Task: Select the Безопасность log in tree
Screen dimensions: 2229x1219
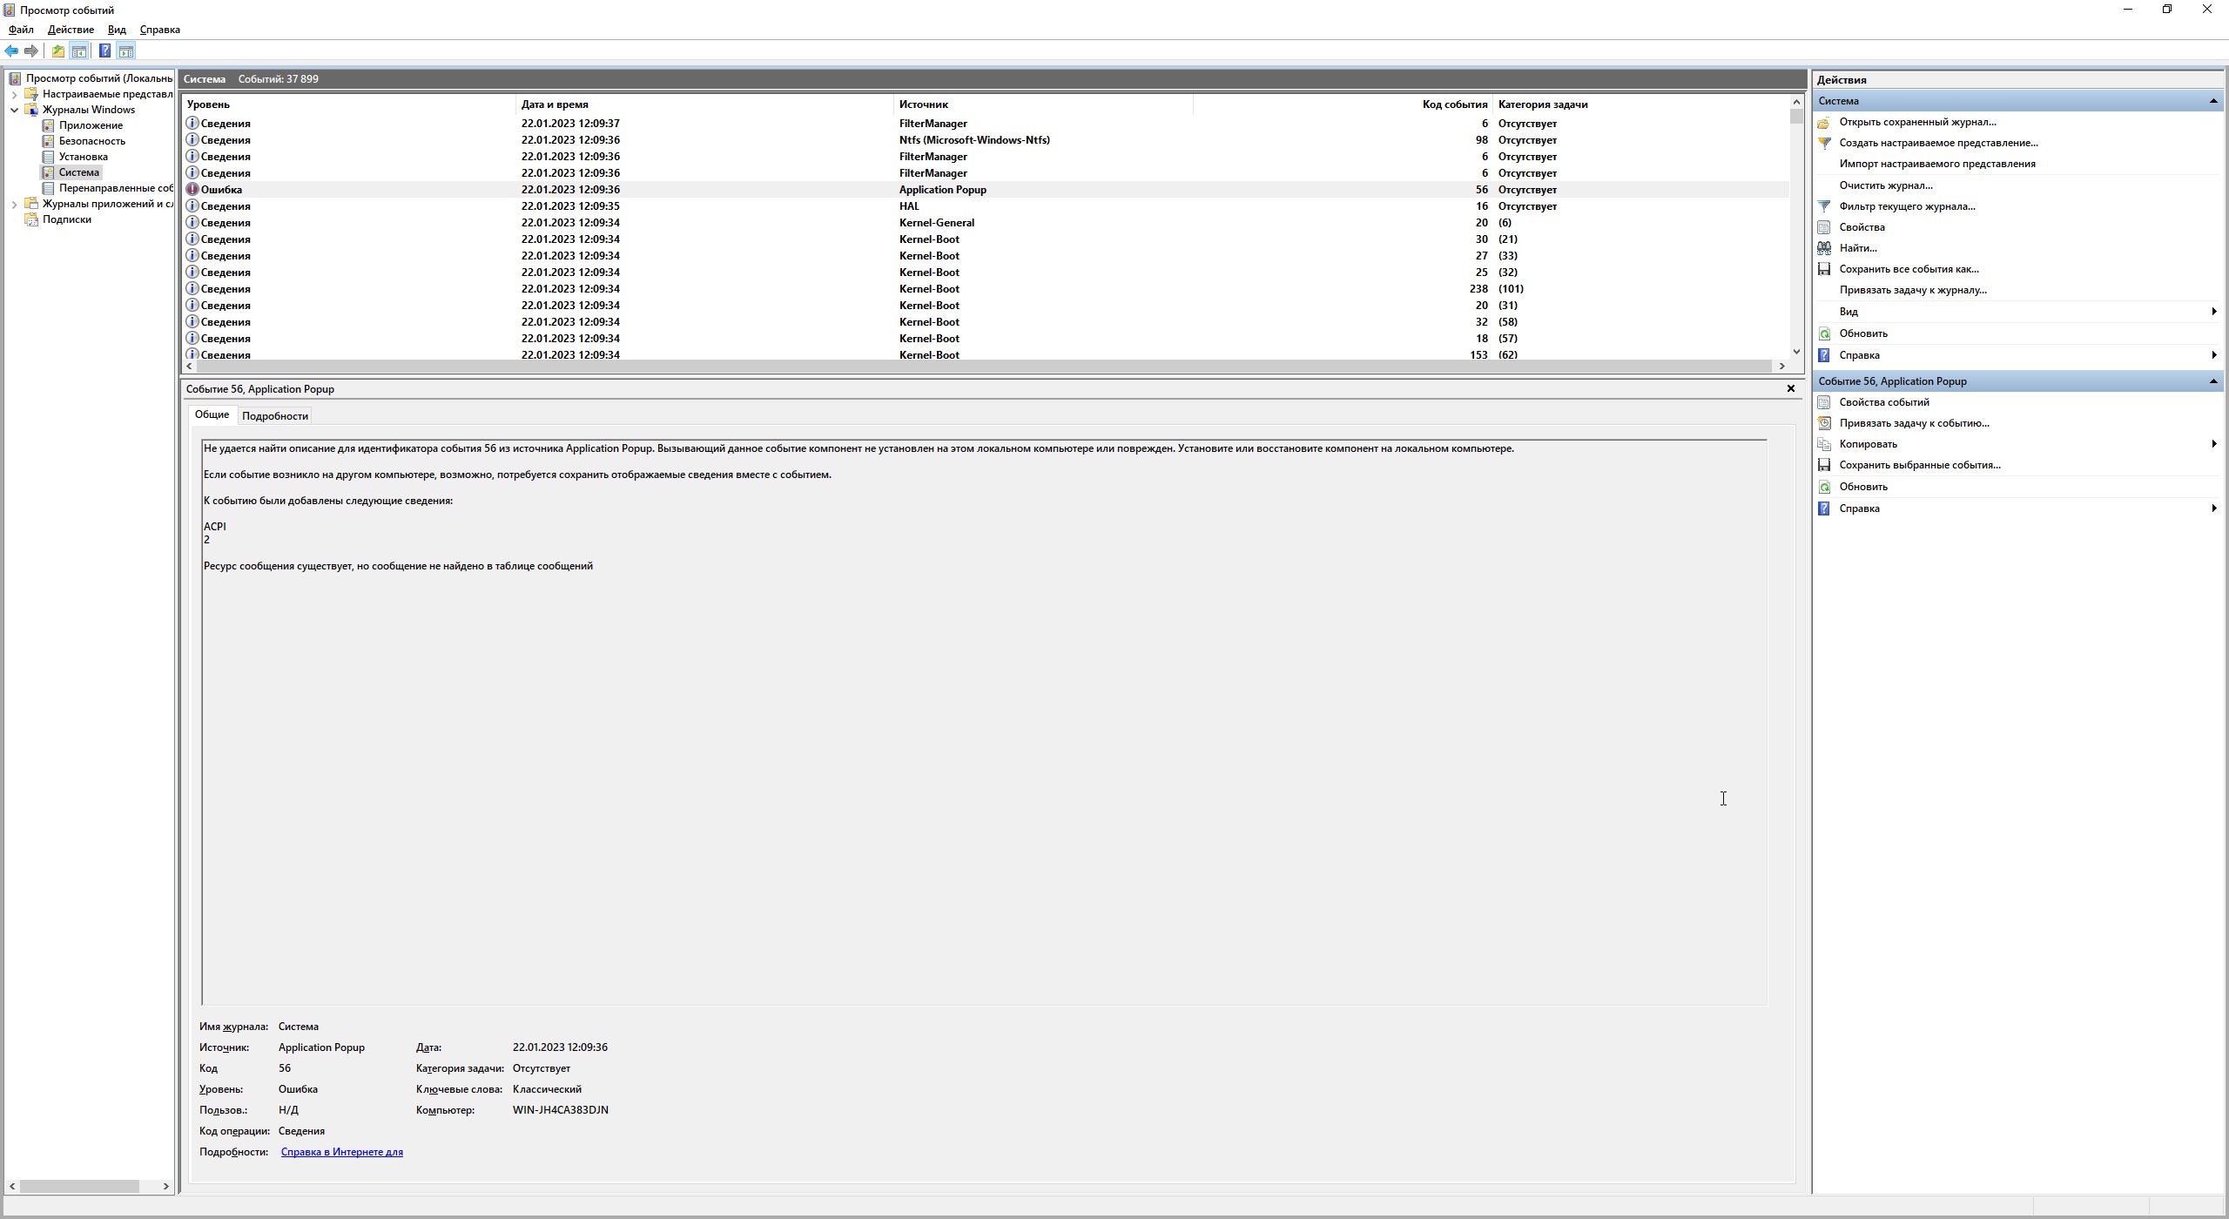Action: (91, 141)
